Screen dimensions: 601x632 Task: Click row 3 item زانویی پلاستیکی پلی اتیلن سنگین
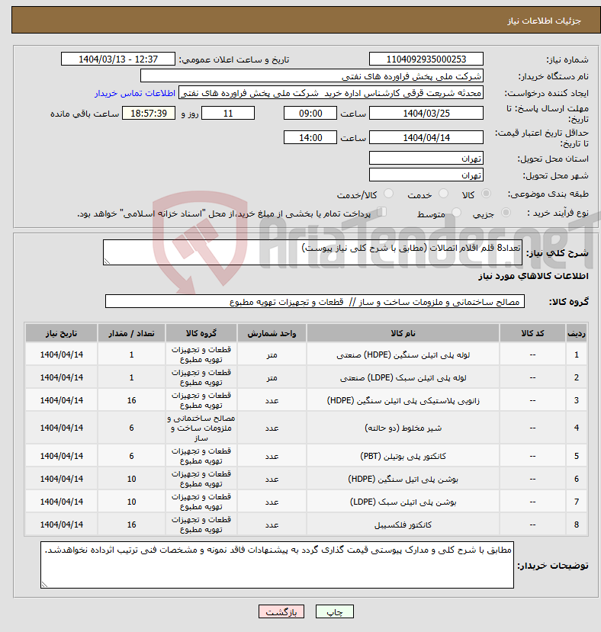tap(403, 401)
